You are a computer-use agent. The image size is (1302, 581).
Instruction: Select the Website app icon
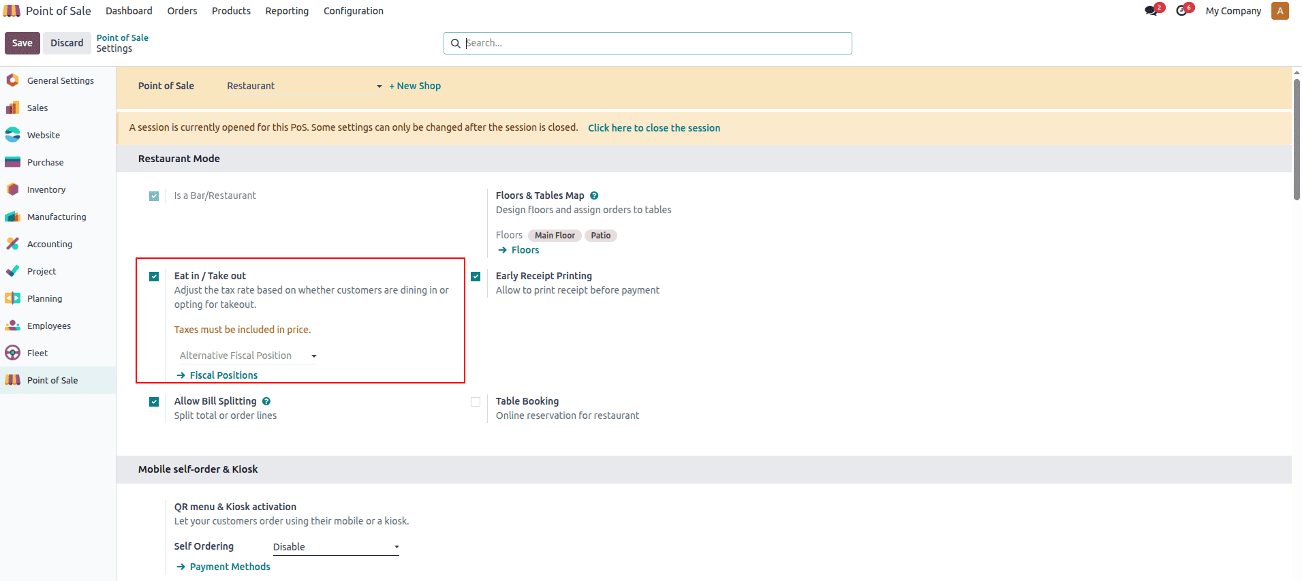tap(12, 135)
